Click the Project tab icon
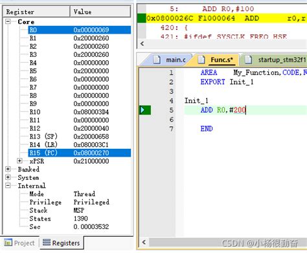Screen dimensions: 307x253 click(8, 243)
